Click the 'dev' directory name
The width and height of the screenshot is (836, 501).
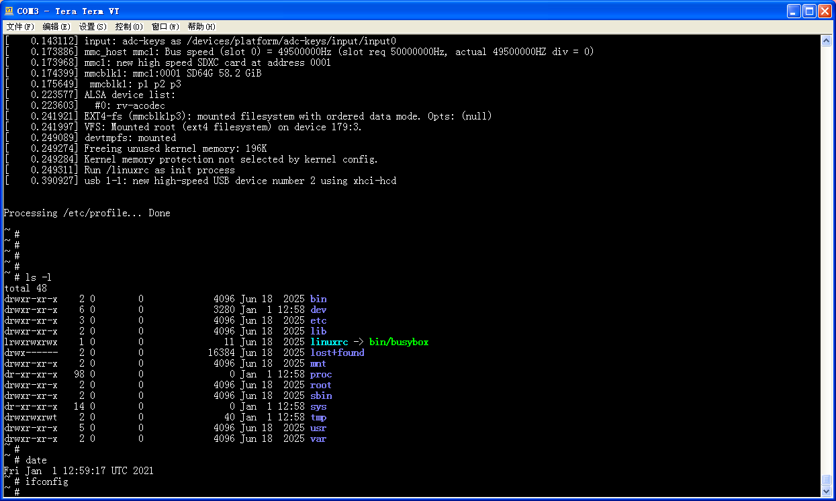coord(318,310)
